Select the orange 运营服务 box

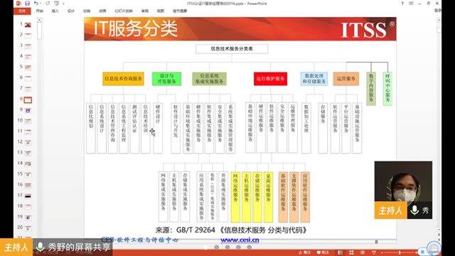pyautogui.click(x=346, y=79)
